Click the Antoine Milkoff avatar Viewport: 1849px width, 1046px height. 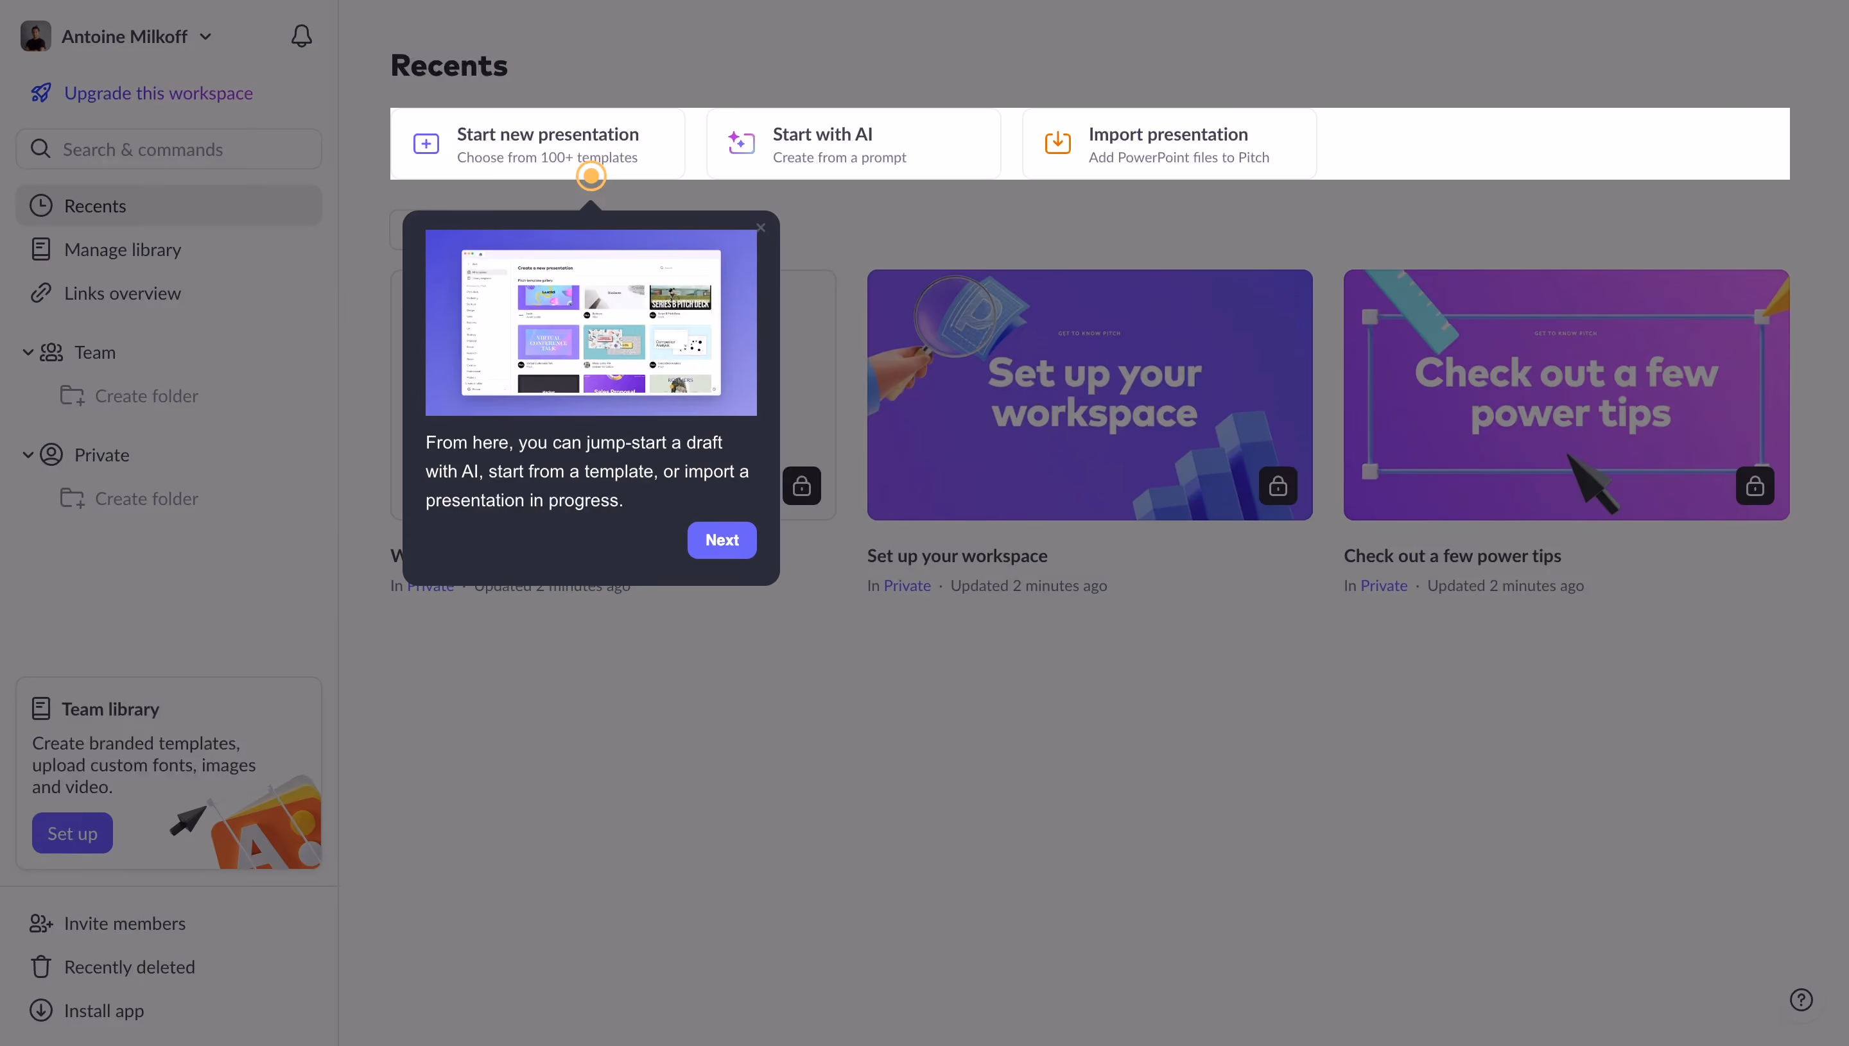35,36
